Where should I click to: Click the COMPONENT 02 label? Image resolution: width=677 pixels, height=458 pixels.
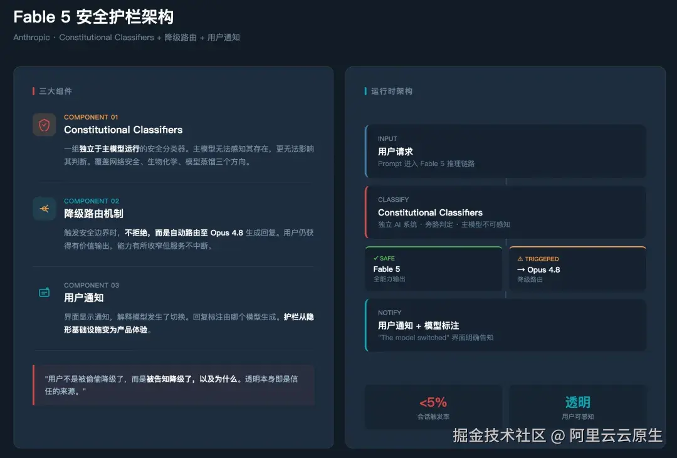coord(91,201)
